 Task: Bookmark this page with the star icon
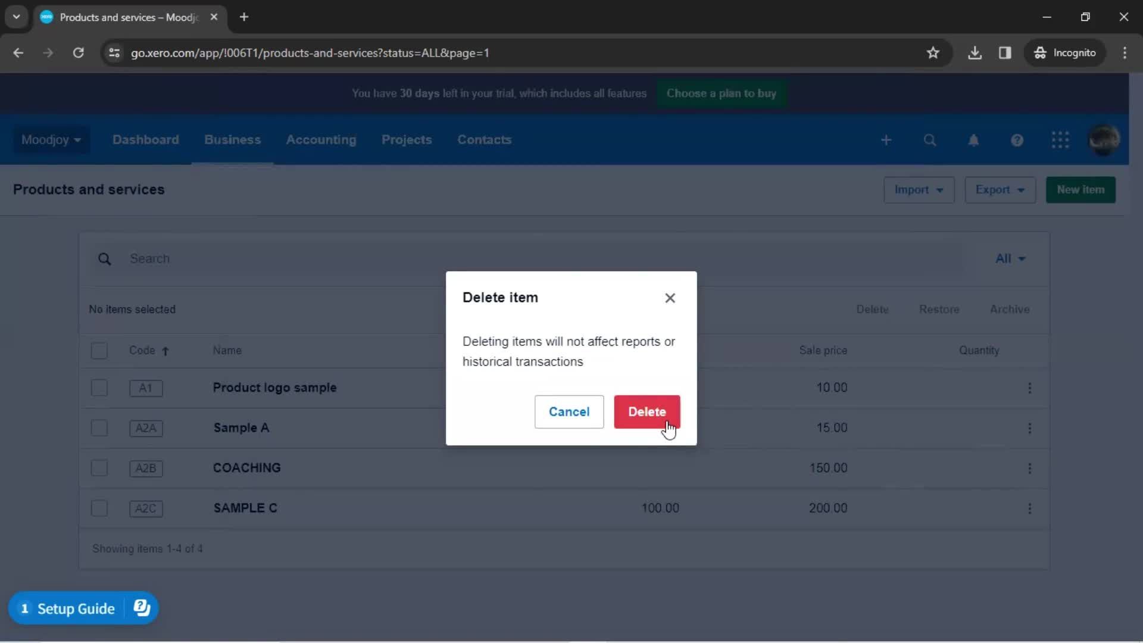coord(933,53)
